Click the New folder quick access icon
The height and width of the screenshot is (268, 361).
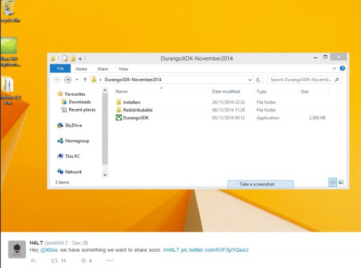tap(73, 58)
